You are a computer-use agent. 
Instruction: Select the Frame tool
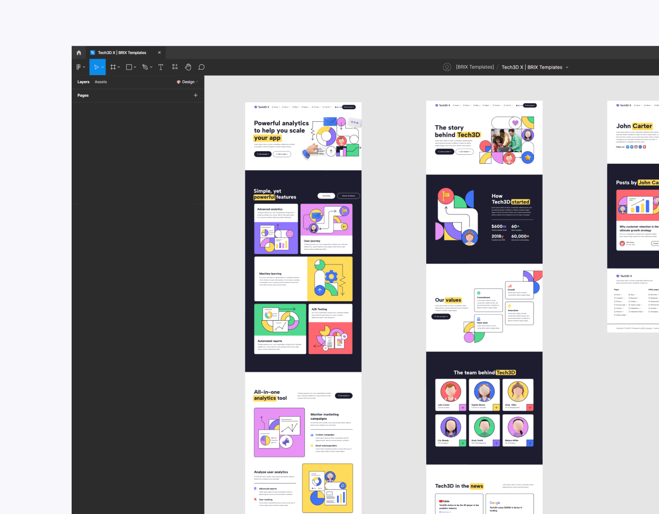[113, 67]
